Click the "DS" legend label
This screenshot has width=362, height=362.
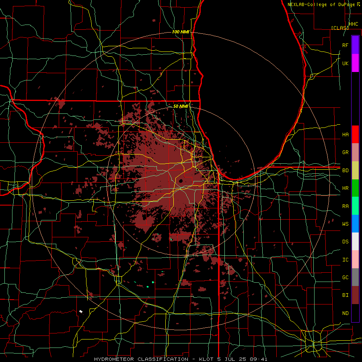(x=345, y=242)
